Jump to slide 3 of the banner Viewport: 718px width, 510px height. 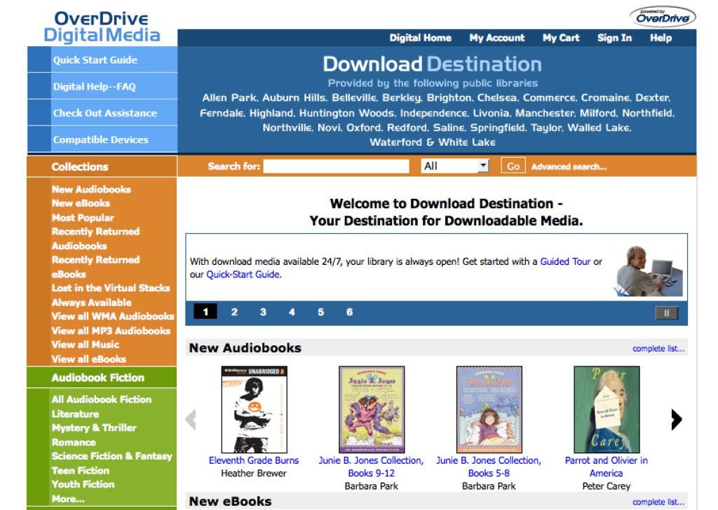tap(263, 312)
